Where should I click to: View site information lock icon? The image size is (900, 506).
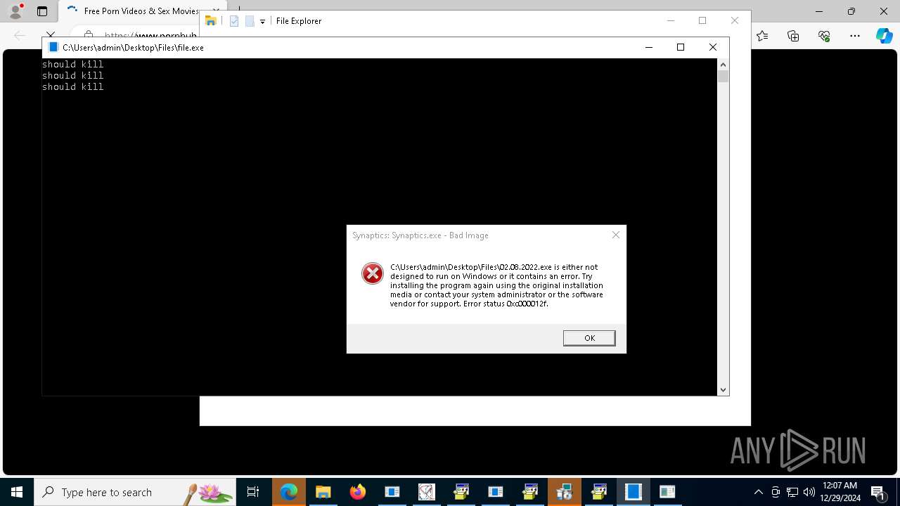[89, 35]
